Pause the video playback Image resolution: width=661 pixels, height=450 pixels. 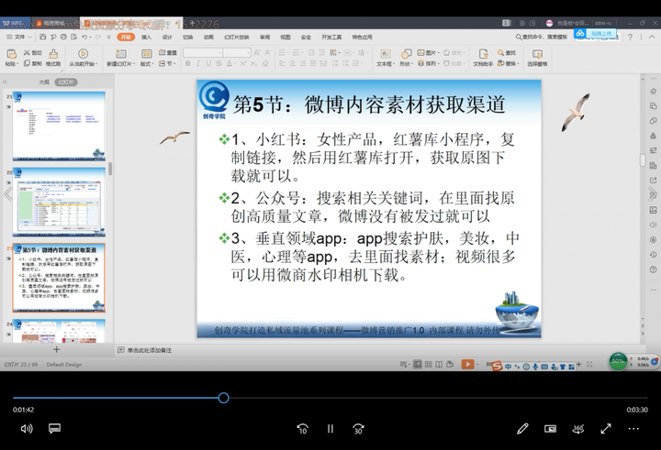[330, 429]
